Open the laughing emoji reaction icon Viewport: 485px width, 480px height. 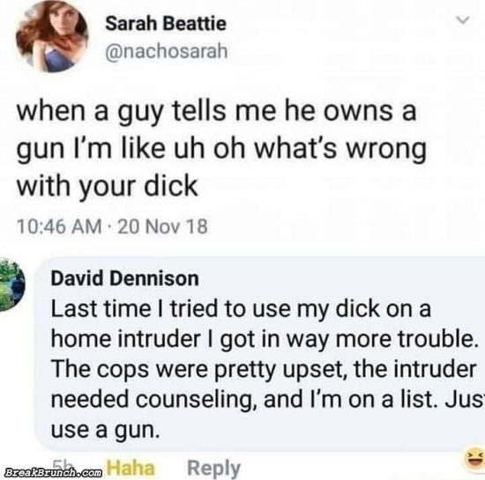coord(474,460)
